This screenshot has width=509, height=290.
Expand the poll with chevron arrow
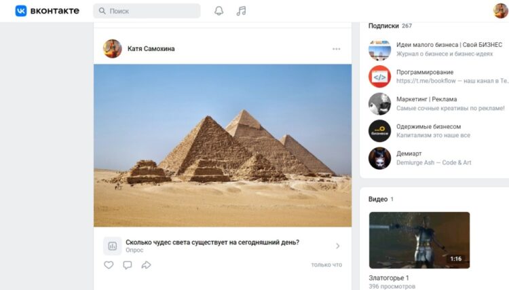click(x=337, y=246)
